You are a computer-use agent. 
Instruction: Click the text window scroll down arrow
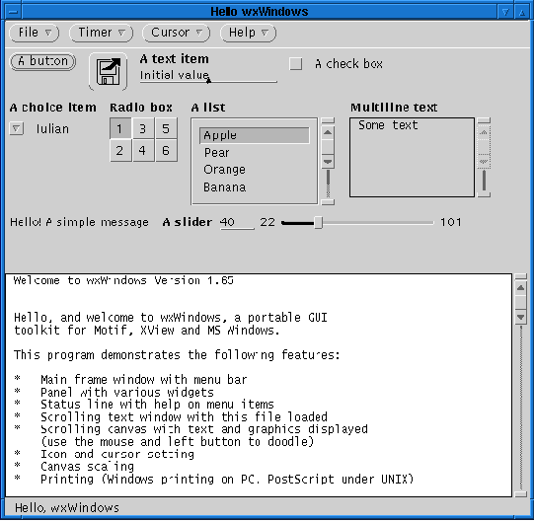coord(520,317)
